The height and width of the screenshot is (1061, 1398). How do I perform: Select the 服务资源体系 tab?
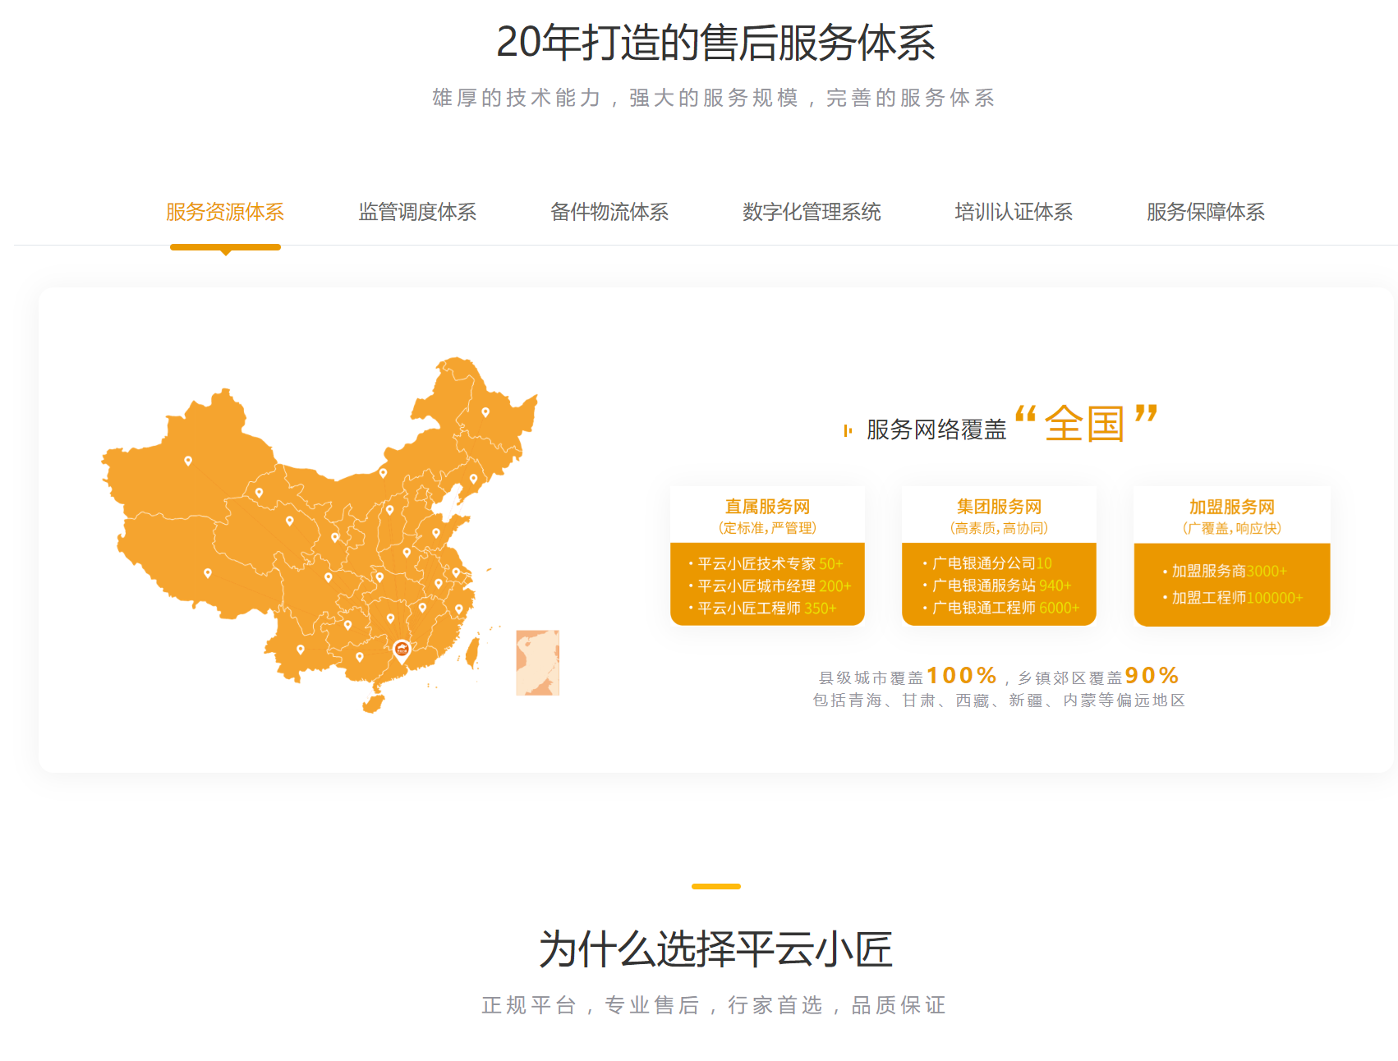tap(225, 212)
